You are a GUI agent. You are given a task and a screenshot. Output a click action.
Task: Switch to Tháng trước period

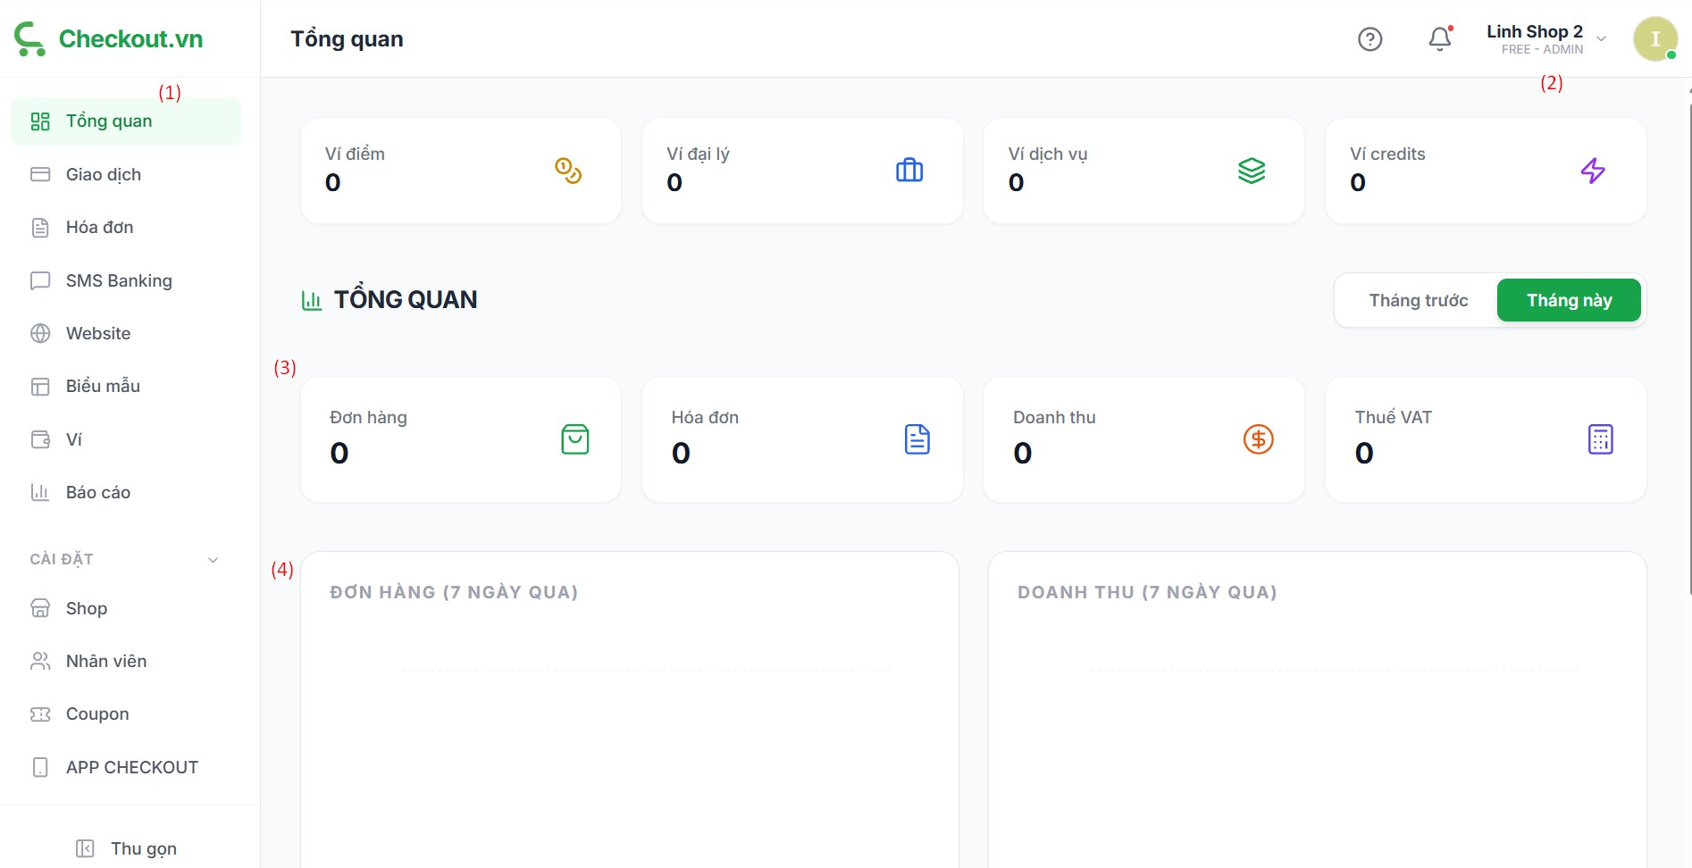point(1418,301)
